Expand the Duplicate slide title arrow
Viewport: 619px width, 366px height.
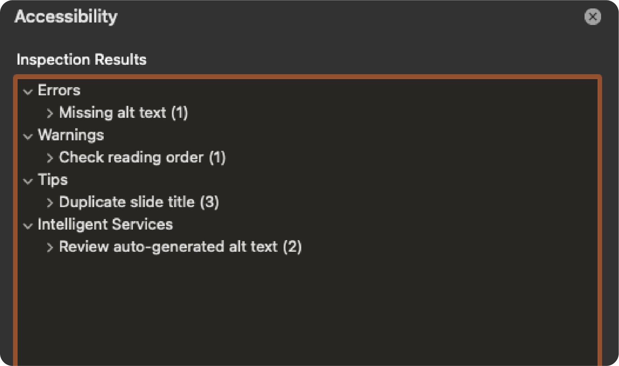(x=50, y=203)
